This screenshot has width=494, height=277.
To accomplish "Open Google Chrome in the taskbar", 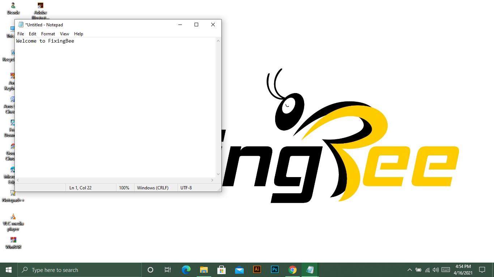I will (293, 270).
